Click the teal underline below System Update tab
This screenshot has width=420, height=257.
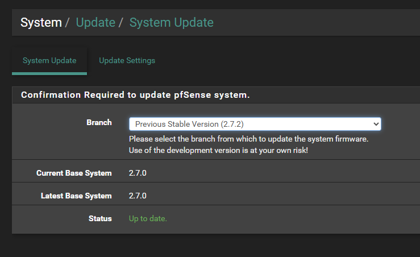coord(49,73)
